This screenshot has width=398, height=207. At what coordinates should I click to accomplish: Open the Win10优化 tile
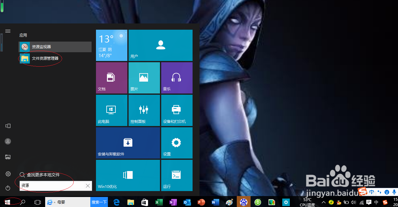(x=128, y=175)
